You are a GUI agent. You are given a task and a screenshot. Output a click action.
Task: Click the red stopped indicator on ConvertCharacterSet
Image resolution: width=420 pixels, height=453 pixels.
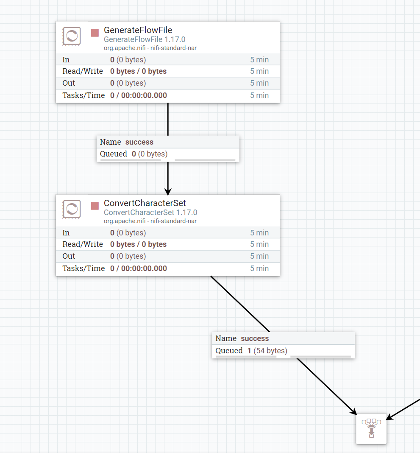[95, 206]
